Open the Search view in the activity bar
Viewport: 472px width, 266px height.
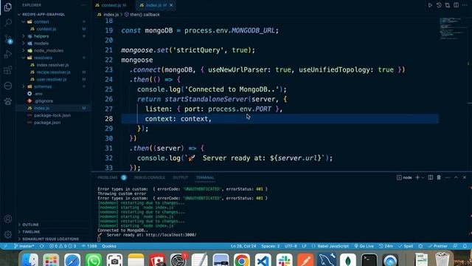(8, 23)
